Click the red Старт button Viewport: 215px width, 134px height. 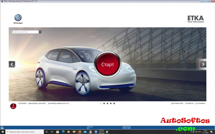[x=107, y=64]
